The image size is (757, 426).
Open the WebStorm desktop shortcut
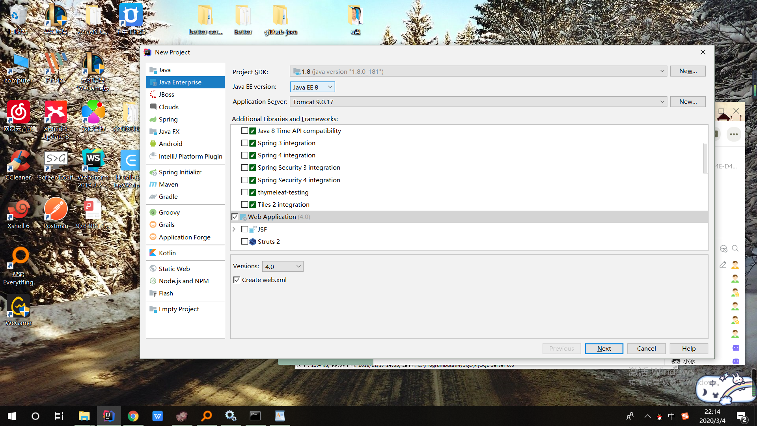point(93,168)
